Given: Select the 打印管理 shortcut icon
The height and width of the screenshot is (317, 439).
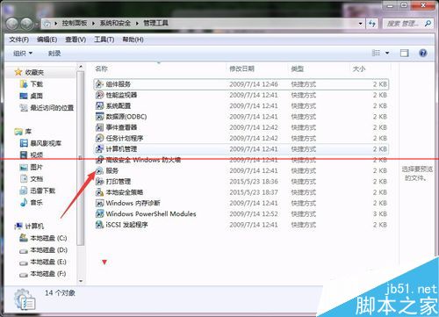Looking at the screenshot, I should click(100, 182).
